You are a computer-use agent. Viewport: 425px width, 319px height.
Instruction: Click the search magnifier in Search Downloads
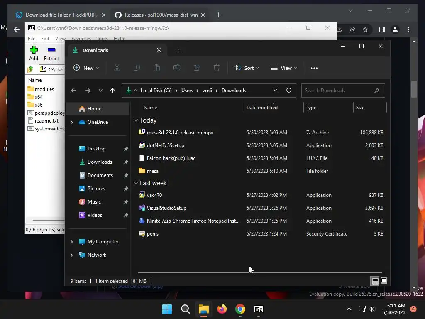(x=376, y=91)
